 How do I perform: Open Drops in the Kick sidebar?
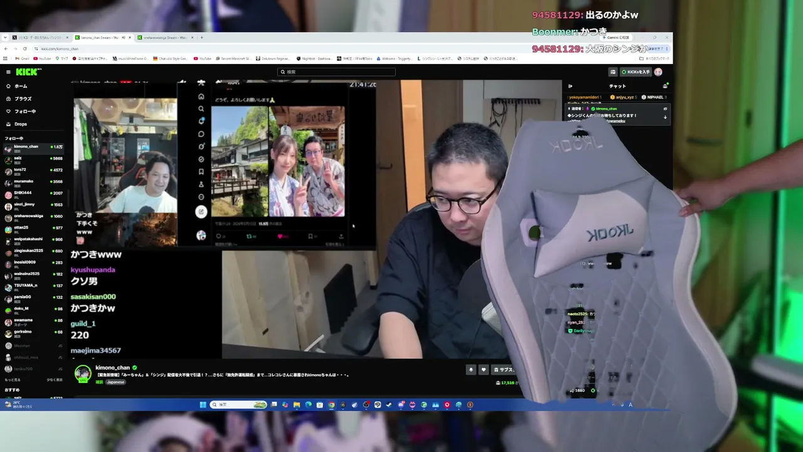(x=16, y=124)
